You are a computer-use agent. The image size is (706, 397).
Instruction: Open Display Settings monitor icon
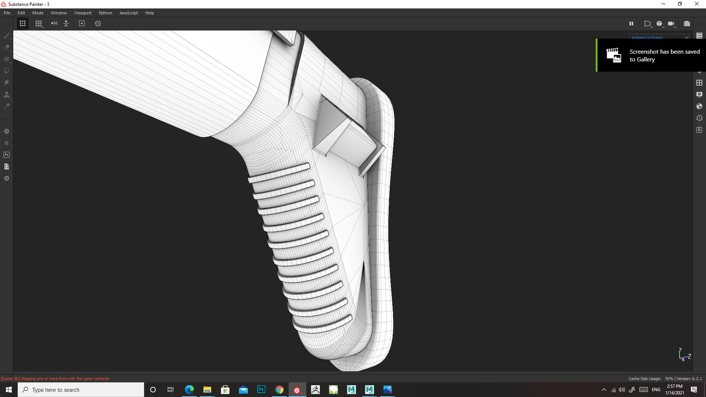coord(699,94)
